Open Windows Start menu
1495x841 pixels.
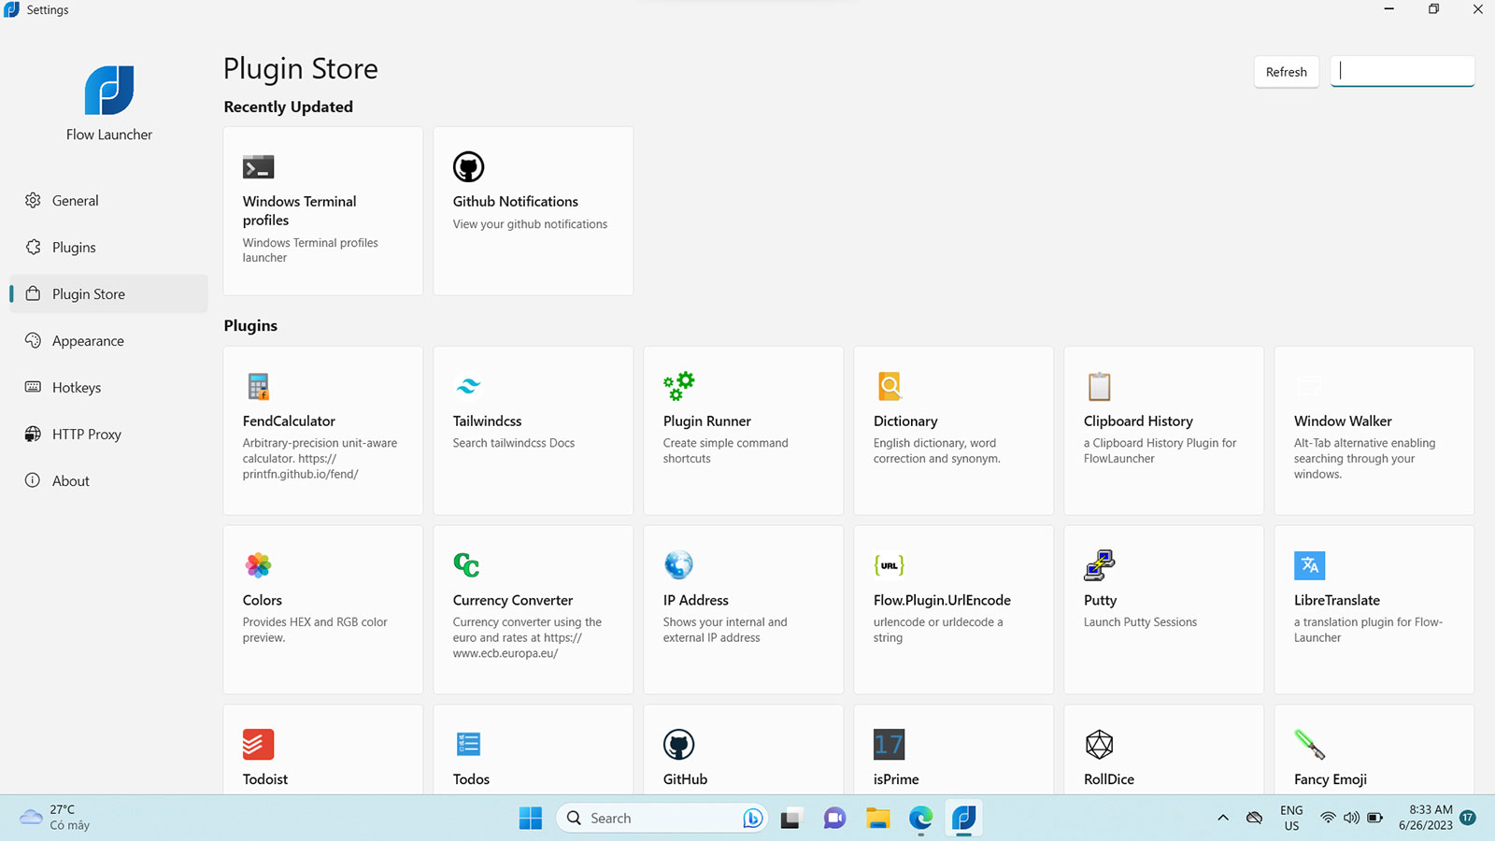click(531, 819)
